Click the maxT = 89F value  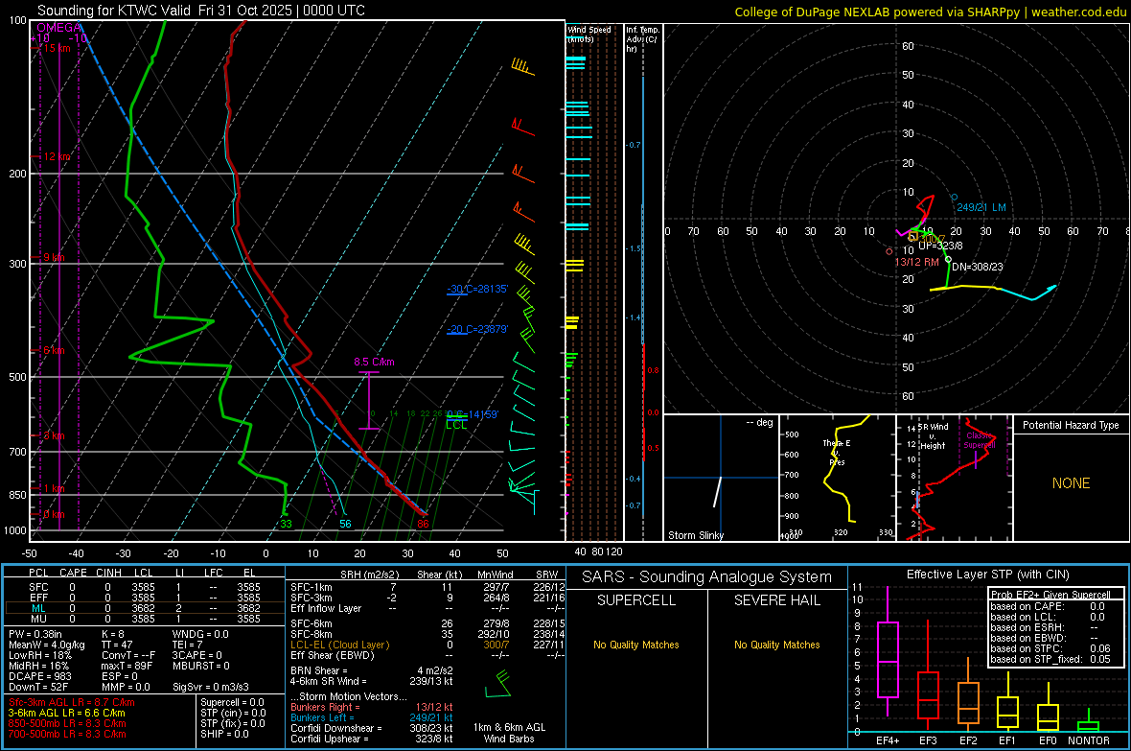127,666
